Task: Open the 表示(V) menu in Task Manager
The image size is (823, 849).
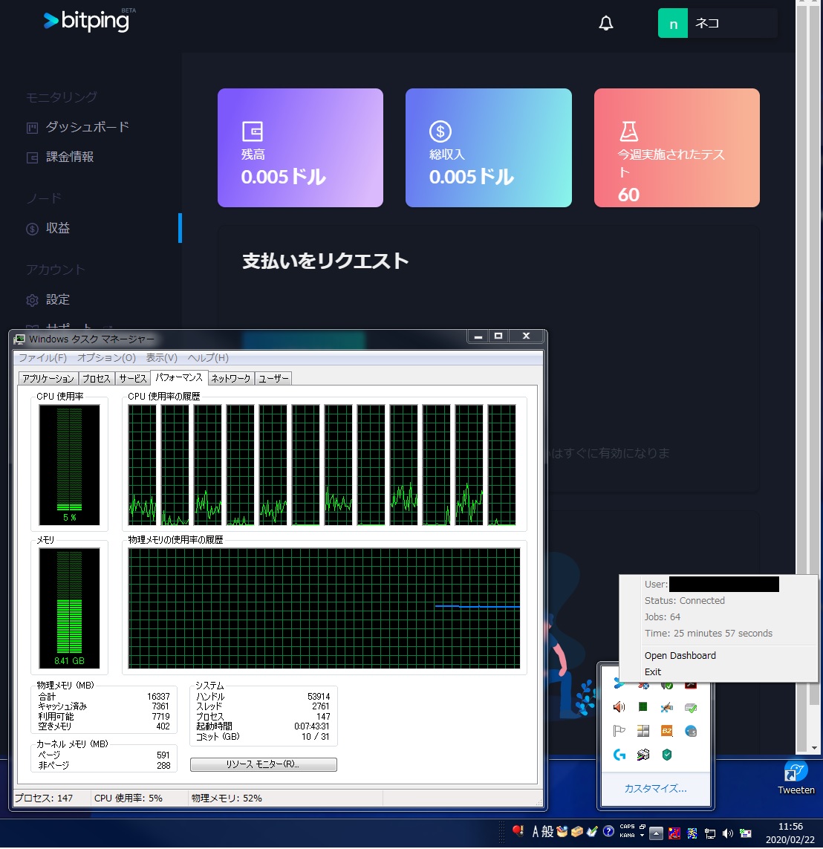Action: (x=160, y=357)
